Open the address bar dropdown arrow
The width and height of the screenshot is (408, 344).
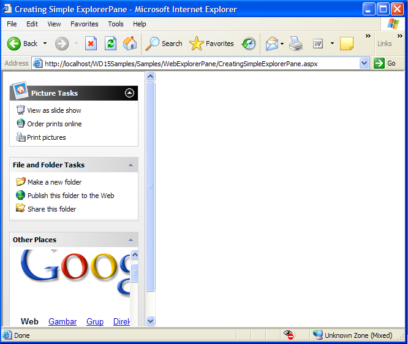coord(365,63)
